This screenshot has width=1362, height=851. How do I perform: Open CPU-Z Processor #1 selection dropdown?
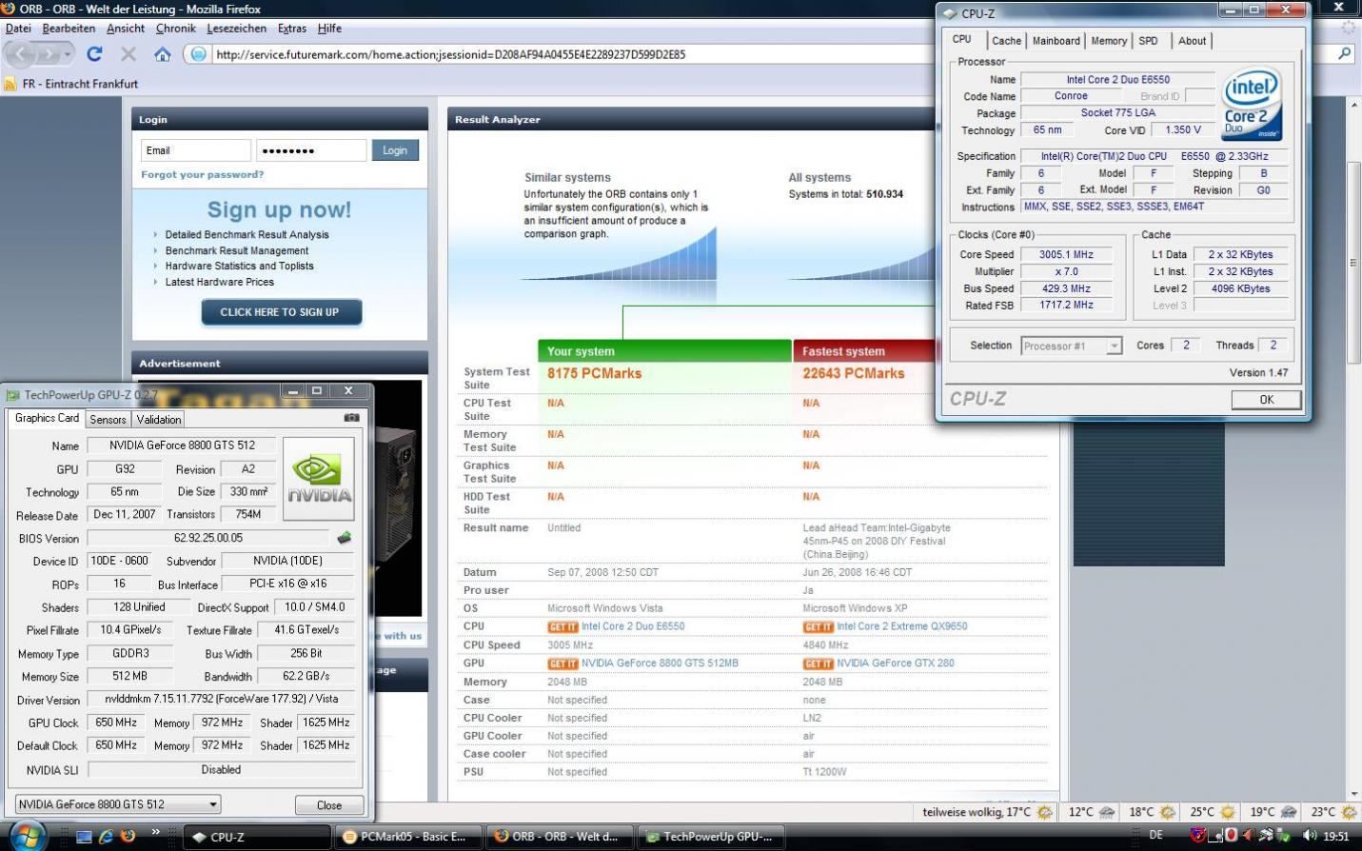1114,346
